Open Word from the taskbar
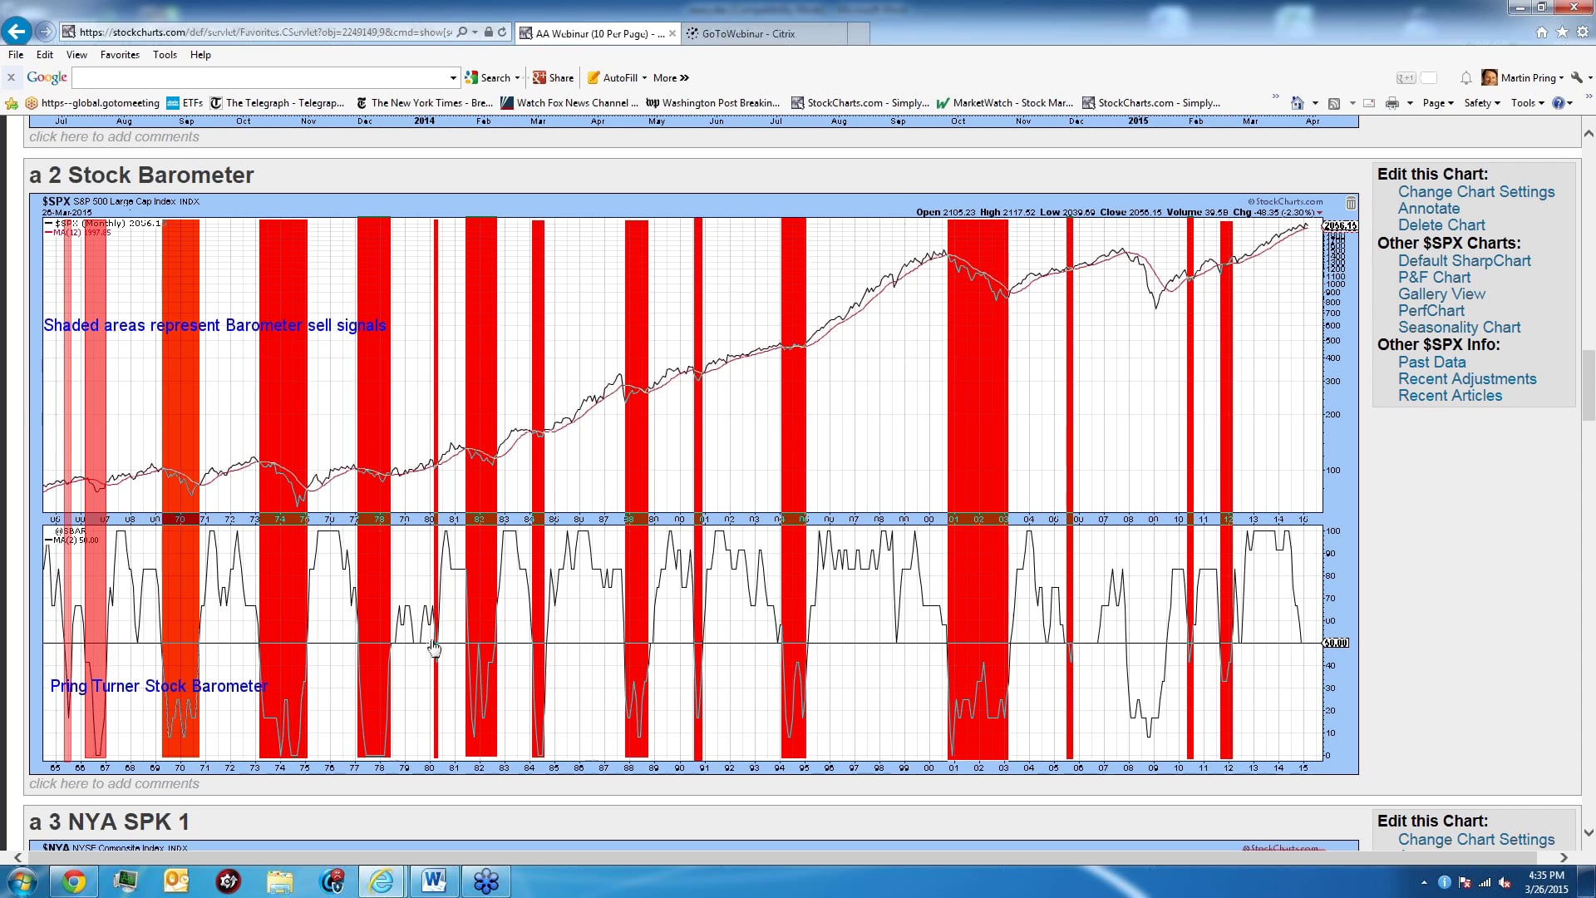This screenshot has height=898, width=1596. click(x=433, y=881)
